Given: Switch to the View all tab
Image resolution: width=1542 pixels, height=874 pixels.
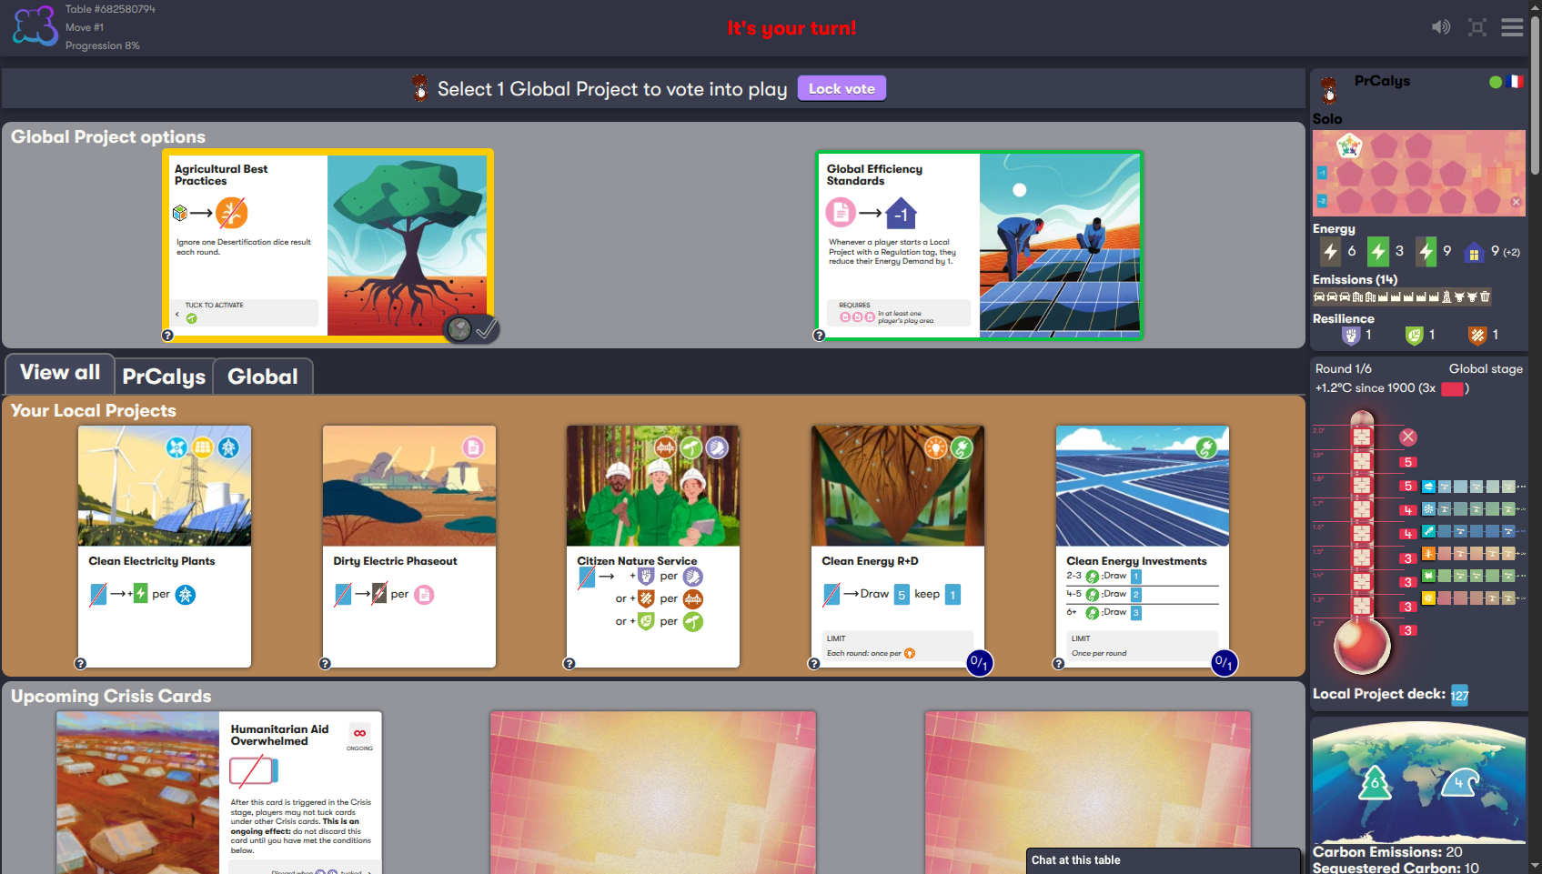Looking at the screenshot, I should click(60, 373).
